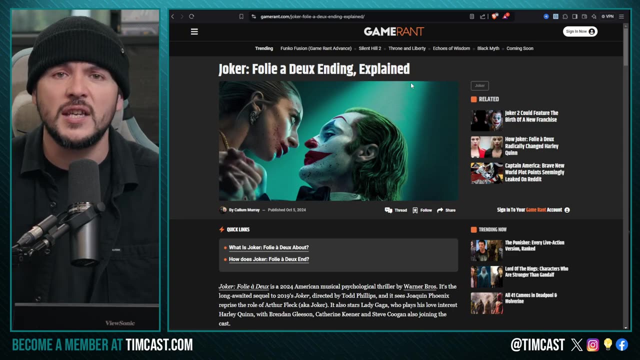Open the Silent Hill 2 trending link
The width and height of the screenshot is (640, 360).
(x=370, y=48)
